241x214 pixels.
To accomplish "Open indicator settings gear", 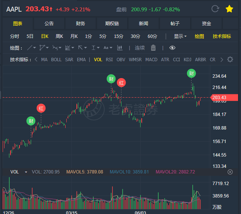I will coord(230,59).
